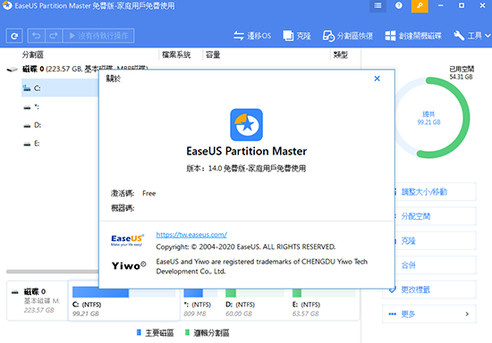Viewport: 492px width, 343px height.
Task: Click the list menu icon in title bar
Action: 377,5
